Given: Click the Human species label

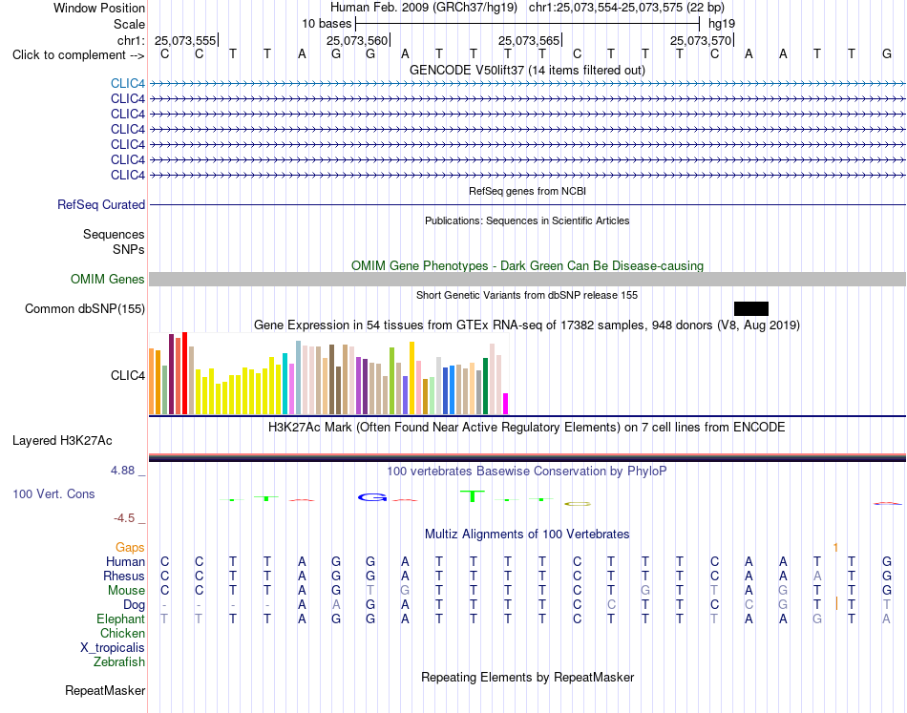Looking at the screenshot, I should click(125, 562).
